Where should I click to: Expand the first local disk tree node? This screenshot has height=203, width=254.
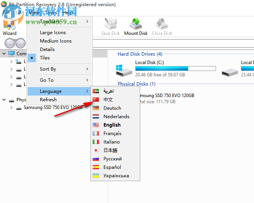click(x=11, y=61)
